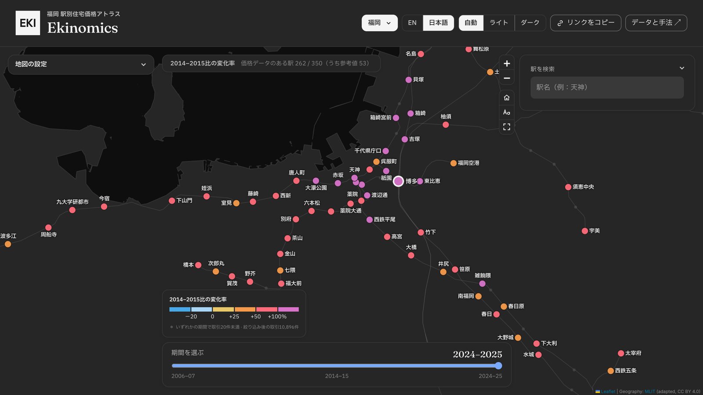Select the 波多江 station dot
The height and width of the screenshot is (395, 703).
click(8, 244)
